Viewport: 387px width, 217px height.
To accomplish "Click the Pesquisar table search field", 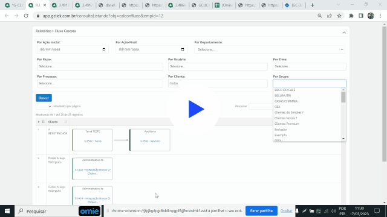I will [261, 106].
